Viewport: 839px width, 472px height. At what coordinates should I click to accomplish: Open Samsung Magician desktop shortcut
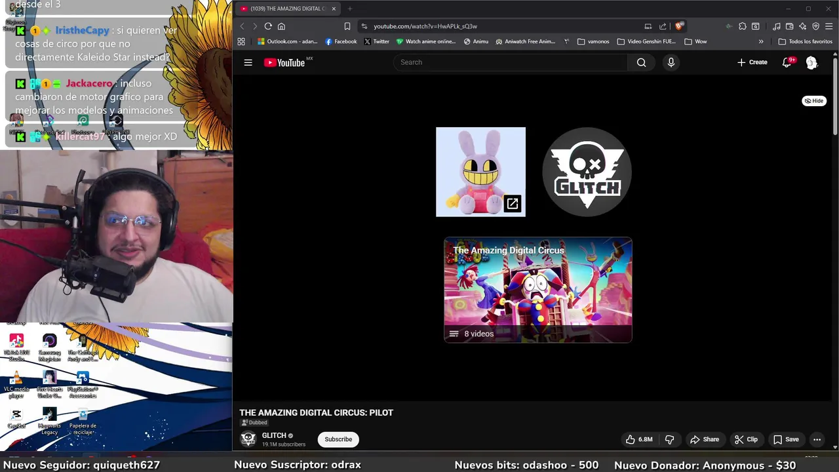click(x=49, y=347)
